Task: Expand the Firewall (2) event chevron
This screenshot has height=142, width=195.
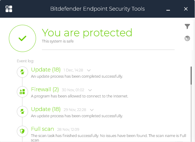Action: point(90,90)
